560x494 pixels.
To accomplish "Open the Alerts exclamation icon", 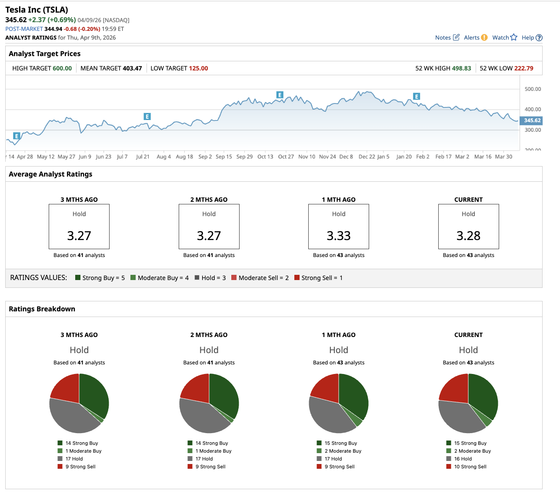I will tap(484, 37).
